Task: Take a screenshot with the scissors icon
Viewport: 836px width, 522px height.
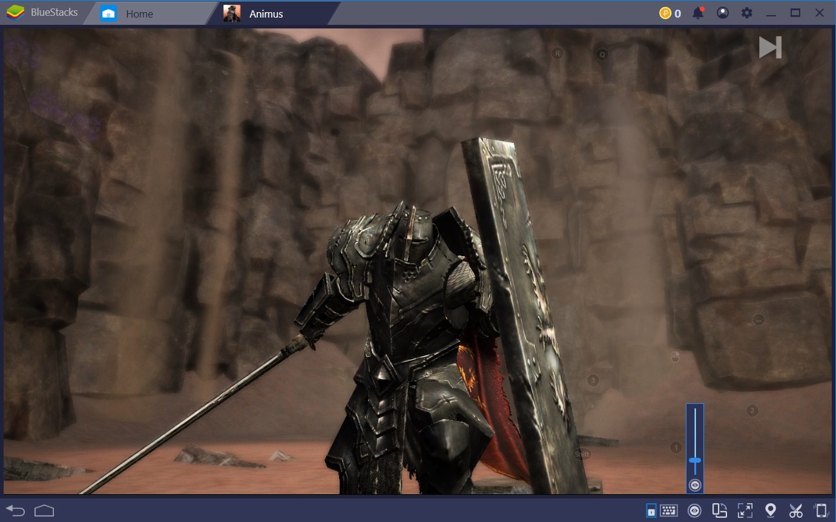Action: coord(795,510)
